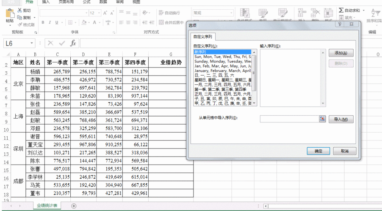Click the decrease indent icon
The width and height of the screenshot is (382, 211).
point(145,23)
